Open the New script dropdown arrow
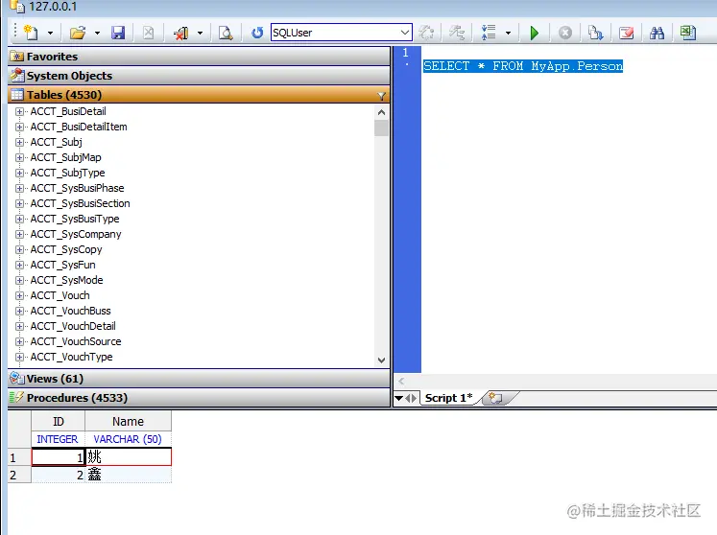 tap(50, 33)
